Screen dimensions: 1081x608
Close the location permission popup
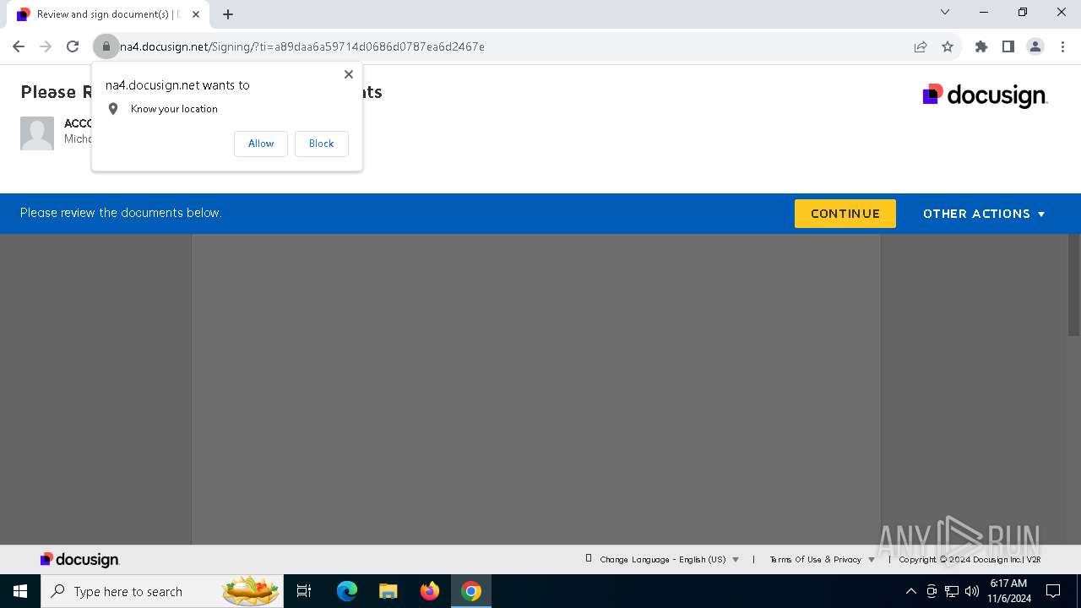[x=349, y=74]
